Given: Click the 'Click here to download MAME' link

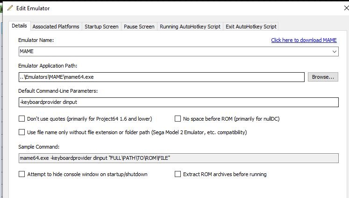Looking at the screenshot, I should 304,40.
